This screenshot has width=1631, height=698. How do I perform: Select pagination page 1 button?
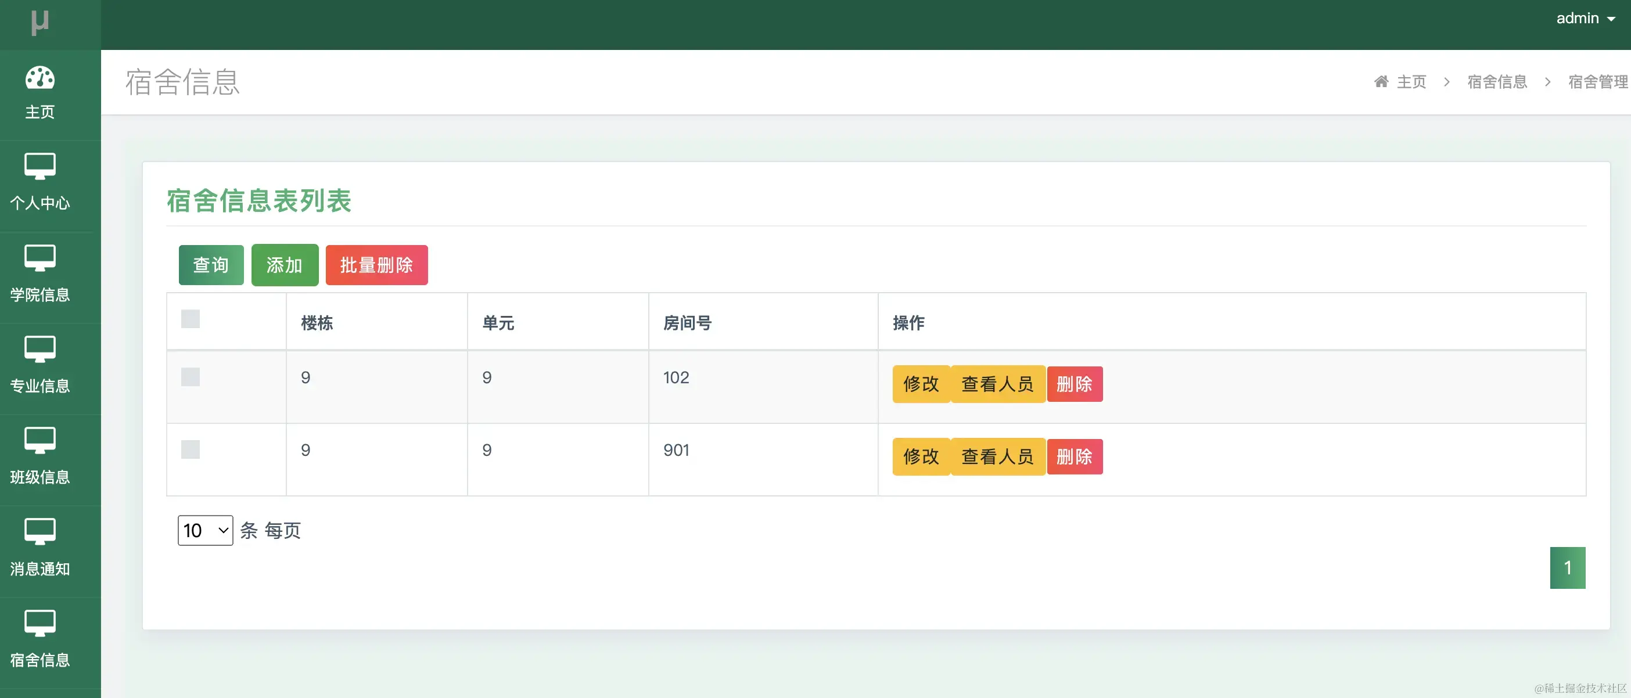coord(1567,568)
